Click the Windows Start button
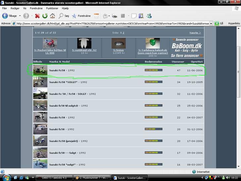Screen dimensions: 241x181 coord(6,177)
